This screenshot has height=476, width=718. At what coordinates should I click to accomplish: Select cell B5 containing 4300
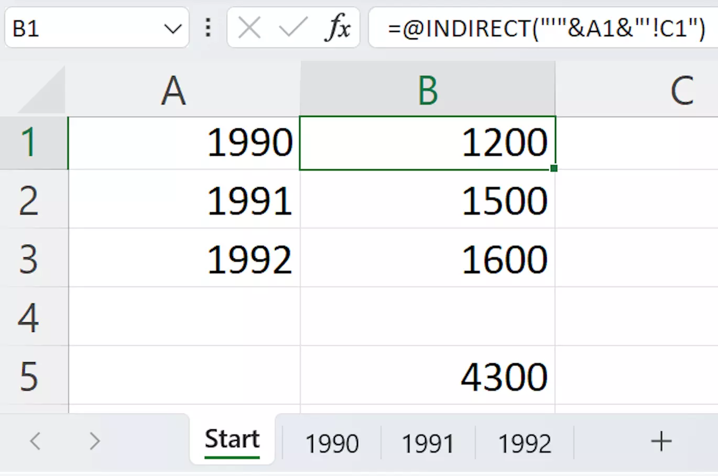click(x=428, y=375)
